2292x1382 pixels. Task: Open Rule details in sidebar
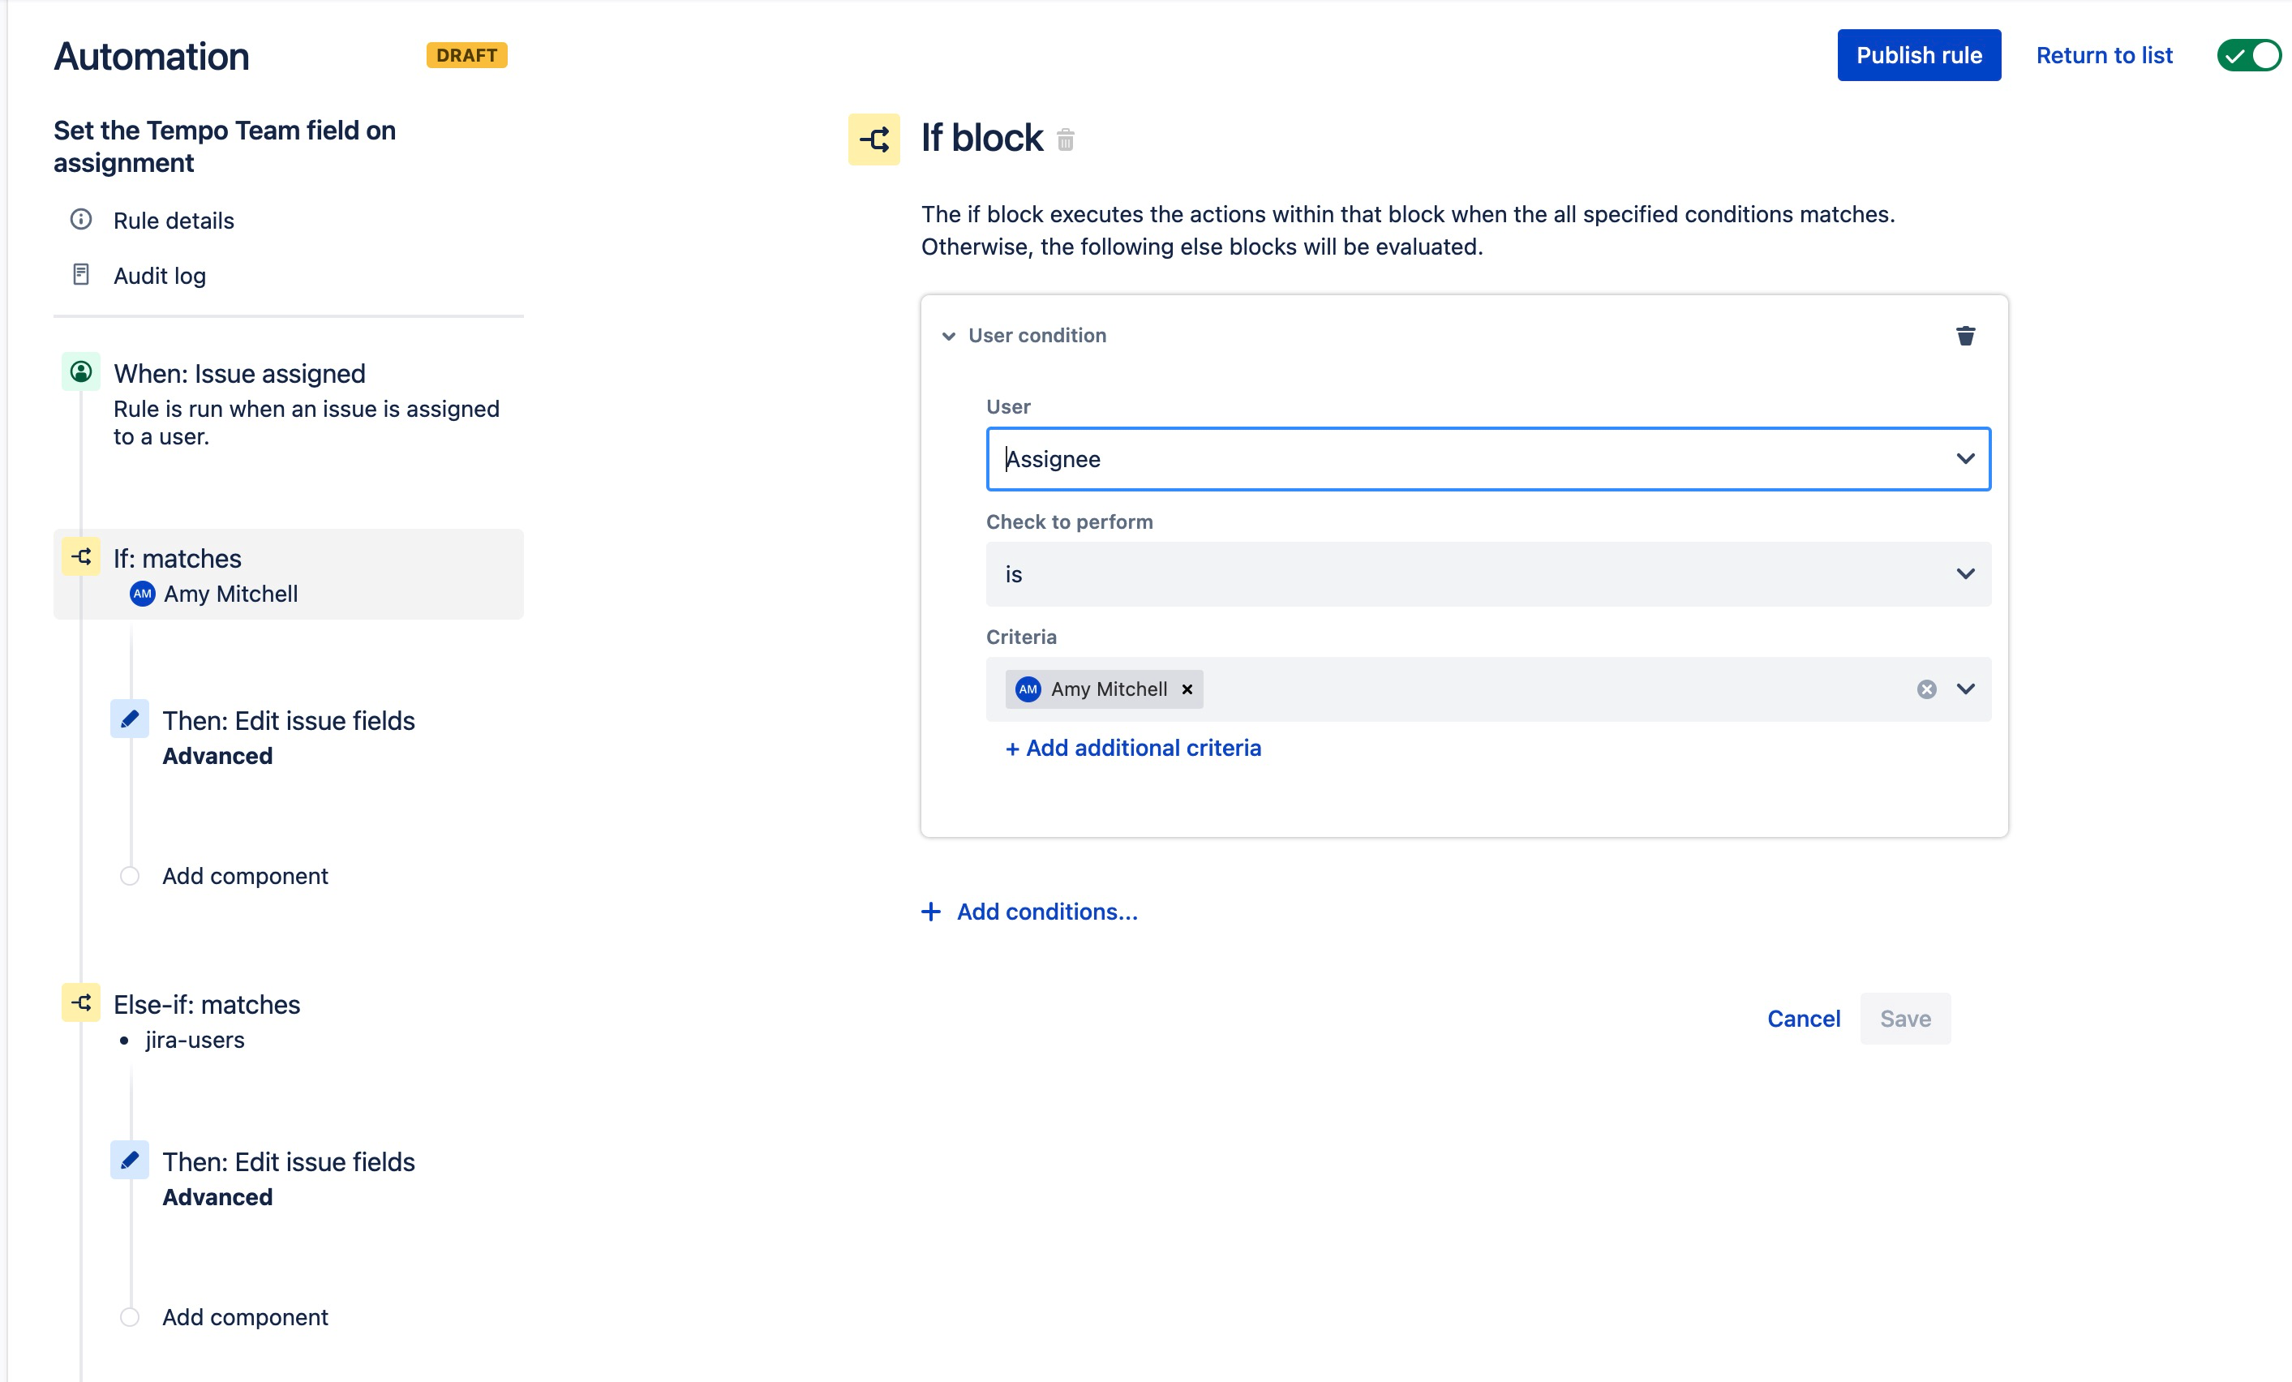tap(173, 221)
